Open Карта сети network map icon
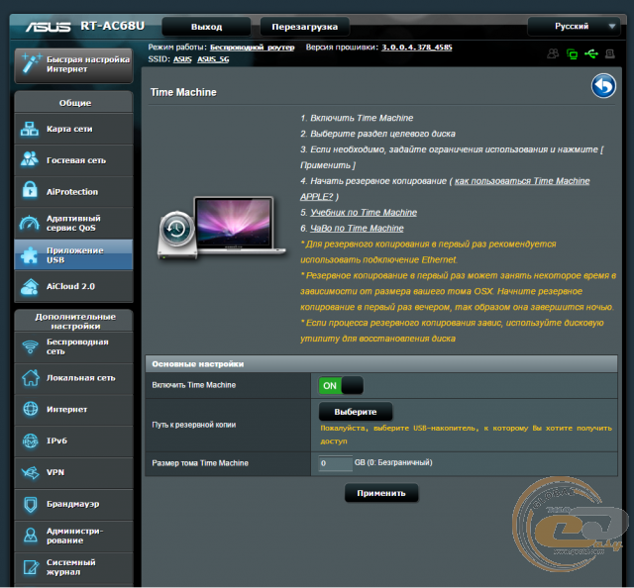The width and height of the screenshot is (634, 588). (x=30, y=129)
